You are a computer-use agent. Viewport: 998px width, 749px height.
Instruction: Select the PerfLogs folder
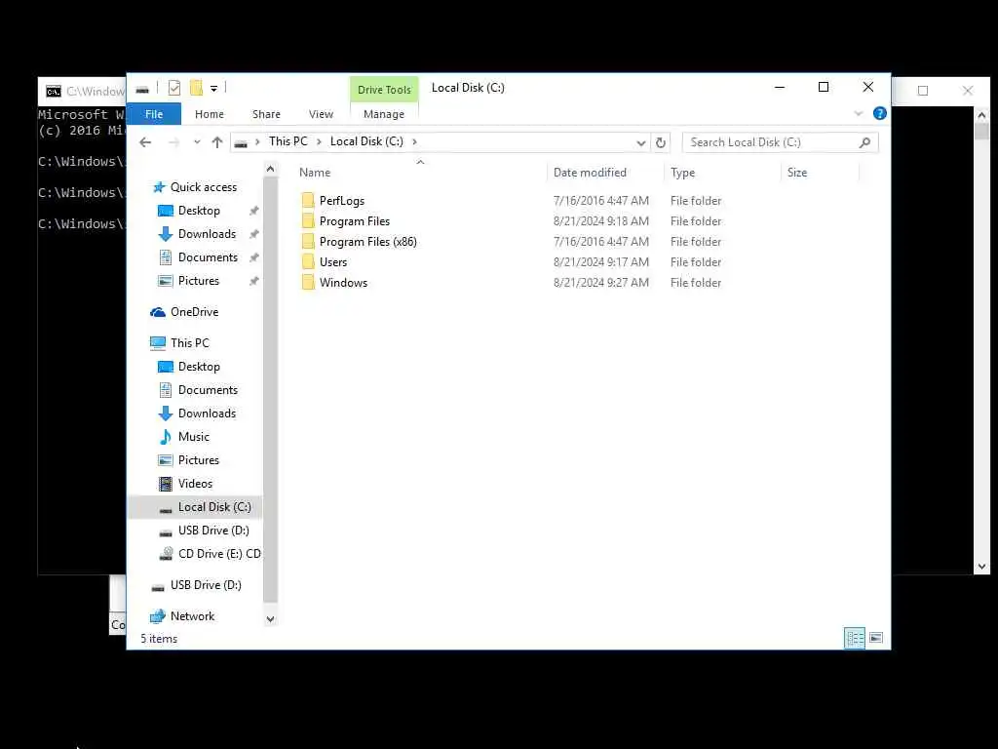(x=342, y=201)
